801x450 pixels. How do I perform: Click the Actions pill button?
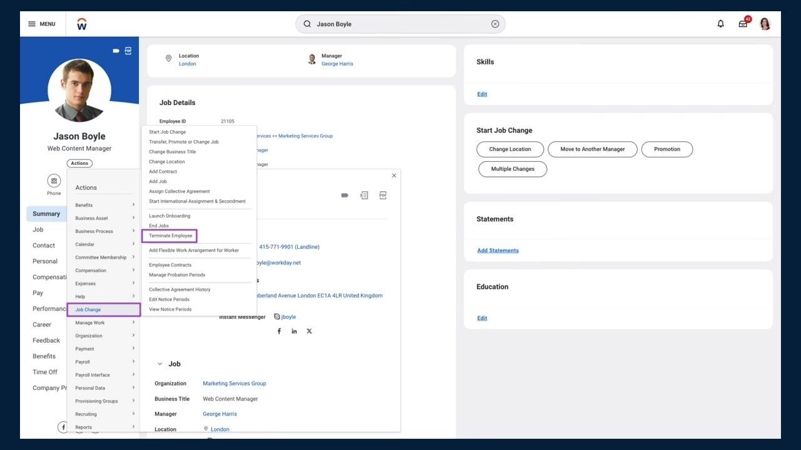79,163
